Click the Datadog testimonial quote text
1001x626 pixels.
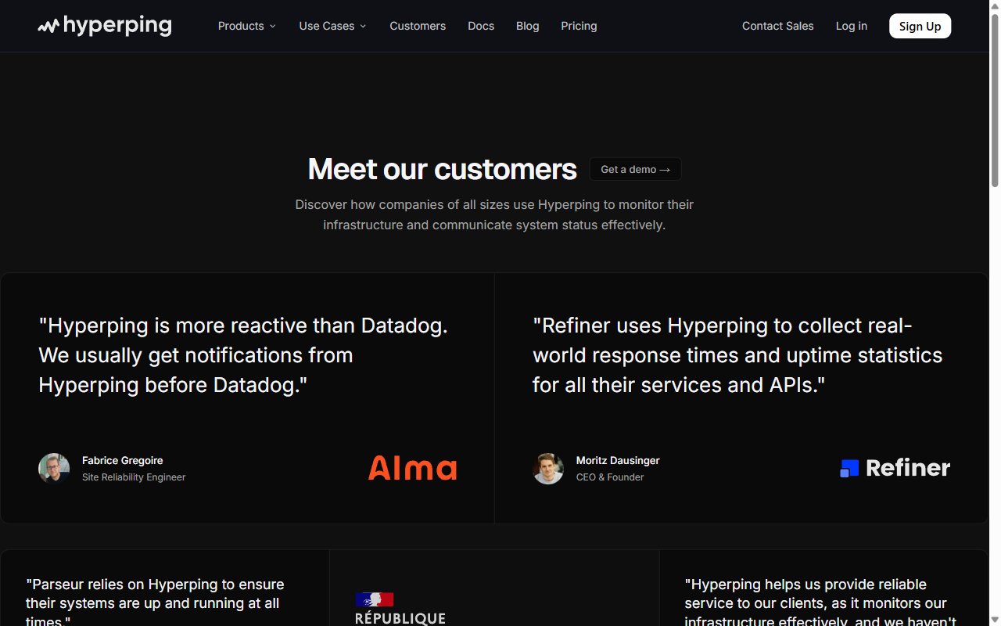coord(243,355)
